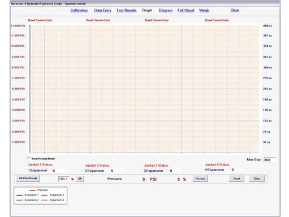Click the Jacket 2 Status label
This screenshot has height=217, width=289.
coord(97,166)
